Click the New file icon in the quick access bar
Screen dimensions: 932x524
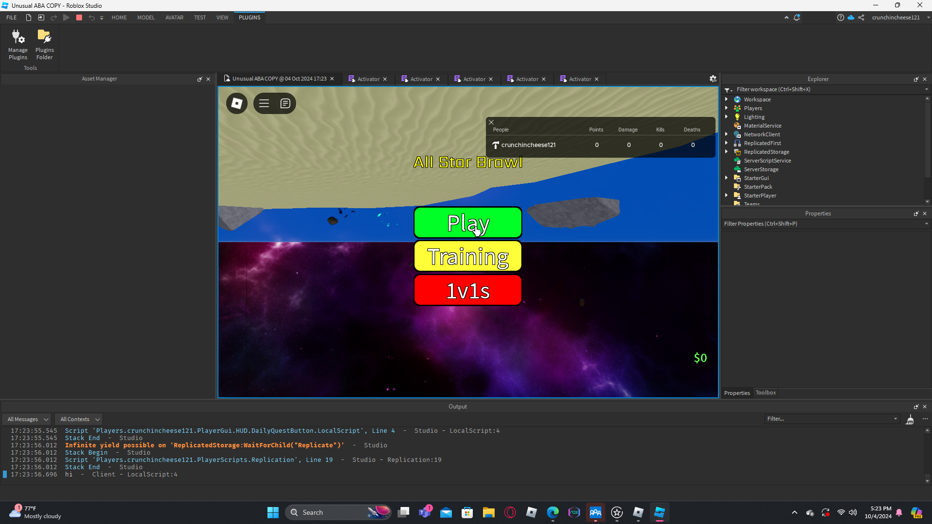click(29, 17)
